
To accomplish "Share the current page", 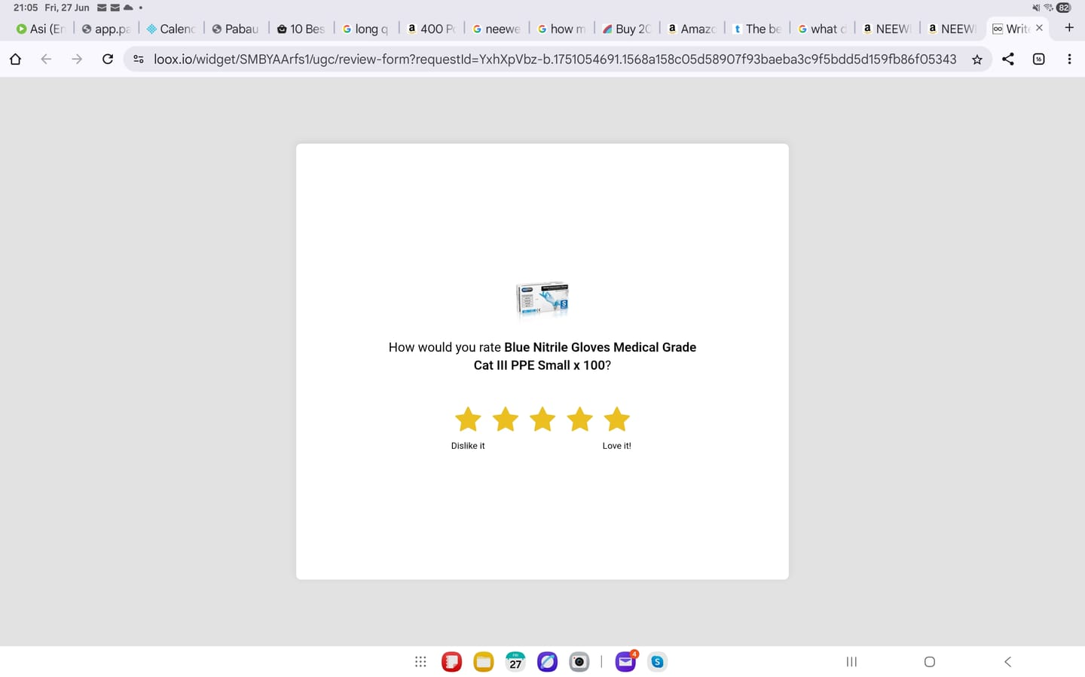I will coord(1008,59).
